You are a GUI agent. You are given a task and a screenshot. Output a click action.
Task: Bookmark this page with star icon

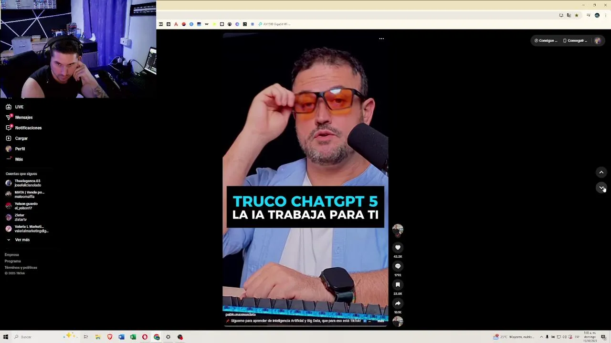coord(577,15)
